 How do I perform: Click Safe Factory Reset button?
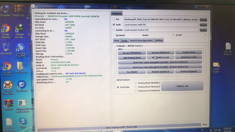[132, 57]
